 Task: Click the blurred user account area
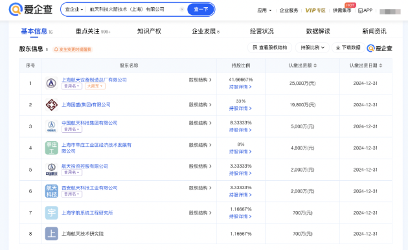390,12
